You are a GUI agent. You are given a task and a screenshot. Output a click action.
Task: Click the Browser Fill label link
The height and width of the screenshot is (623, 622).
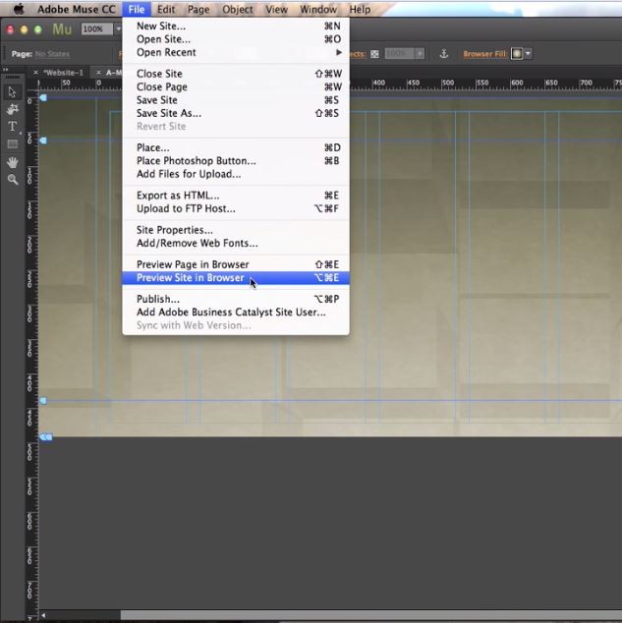coord(484,54)
